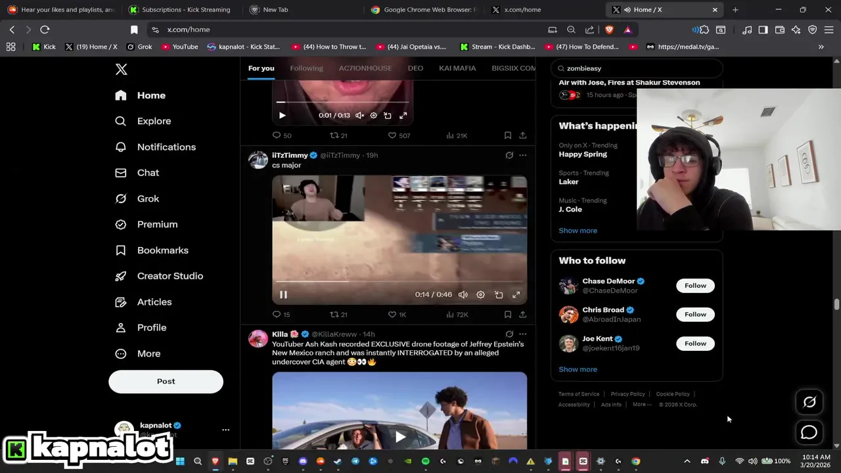The width and height of the screenshot is (841, 473).
Task: Open Articles in X sidebar
Action: [143, 302]
